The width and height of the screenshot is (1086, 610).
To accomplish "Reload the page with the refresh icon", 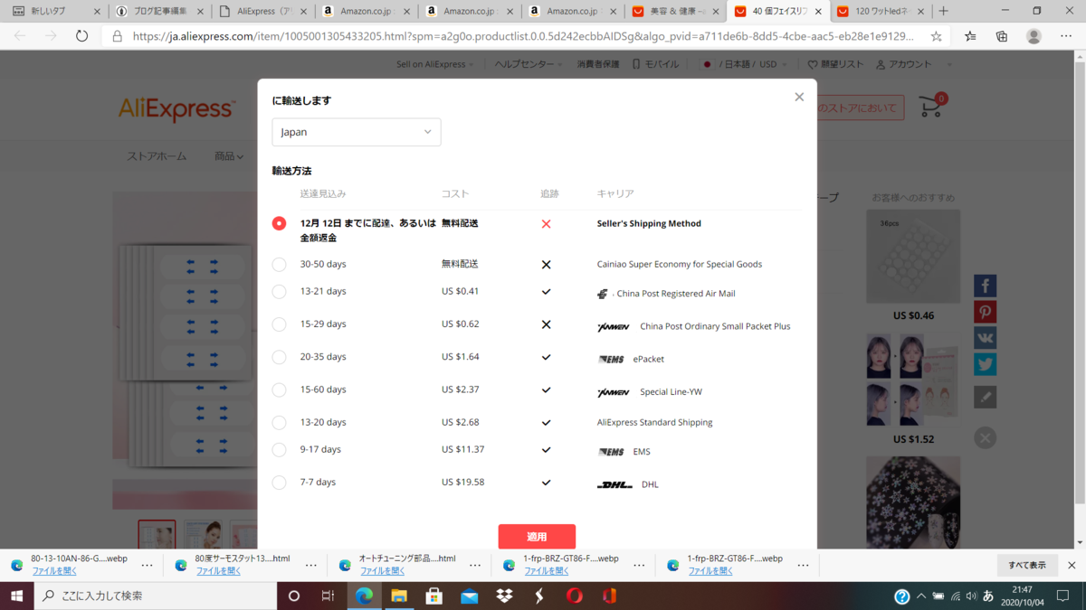I will click(x=81, y=36).
